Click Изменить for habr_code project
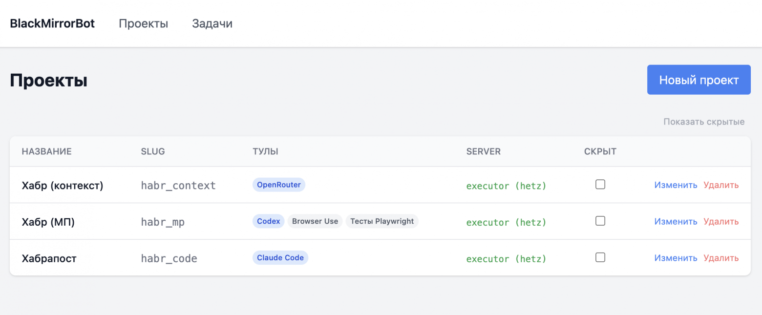This screenshot has width=762, height=315. [676, 258]
